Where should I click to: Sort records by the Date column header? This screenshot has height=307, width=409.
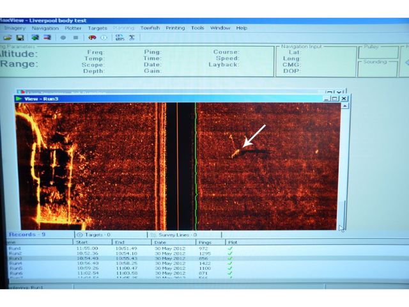[x=174, y=242]
